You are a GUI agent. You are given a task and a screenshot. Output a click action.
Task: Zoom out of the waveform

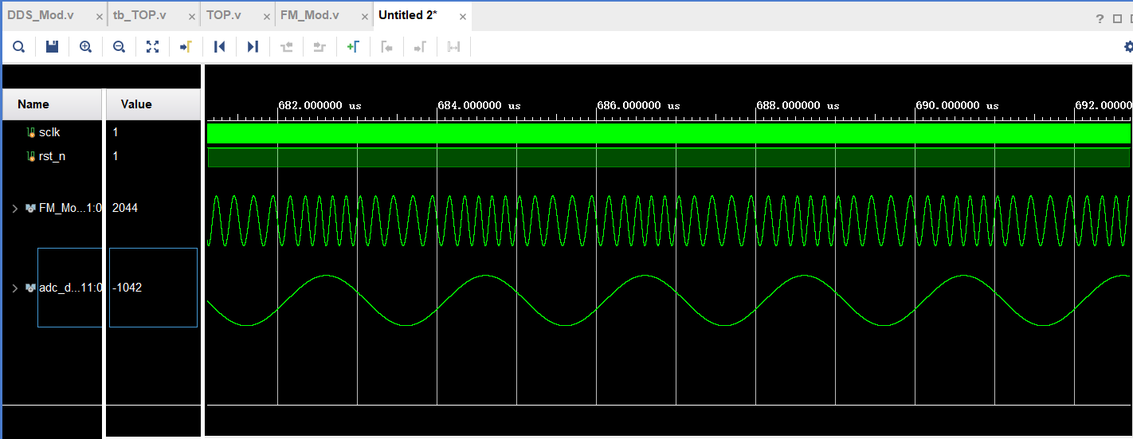[x=119, y=47]
